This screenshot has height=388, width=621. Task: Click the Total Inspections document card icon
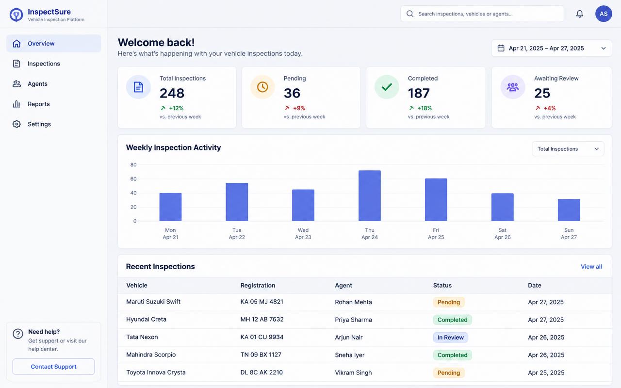(x=138, y=87)
